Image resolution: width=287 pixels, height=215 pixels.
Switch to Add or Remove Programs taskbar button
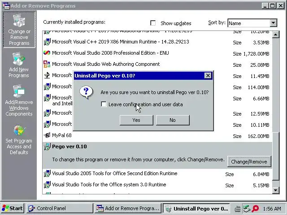tap(128, 208)
